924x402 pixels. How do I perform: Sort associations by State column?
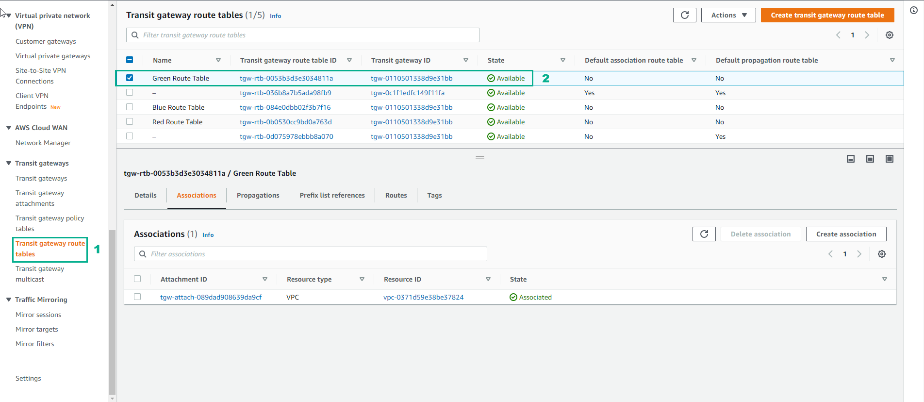[x=885, y=279]
